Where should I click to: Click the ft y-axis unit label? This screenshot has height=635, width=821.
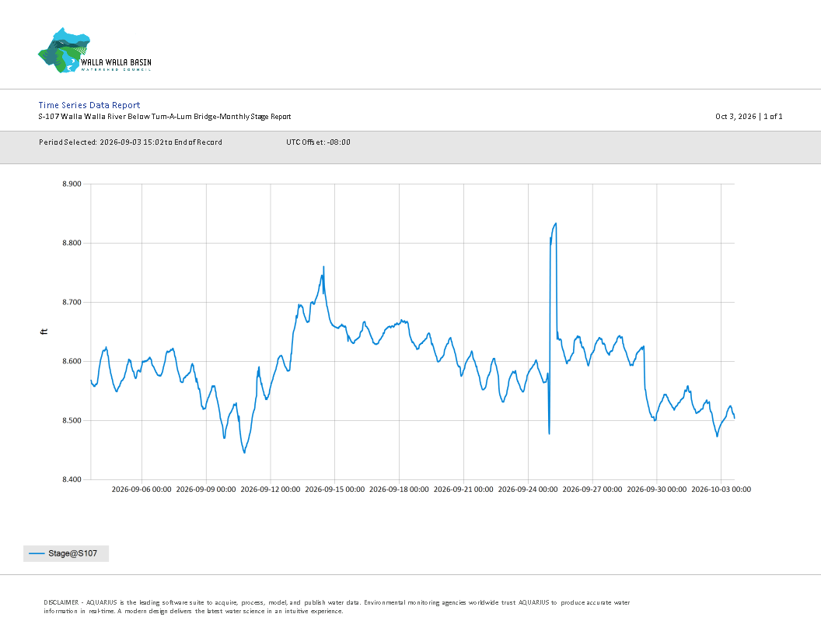point(44,332)
